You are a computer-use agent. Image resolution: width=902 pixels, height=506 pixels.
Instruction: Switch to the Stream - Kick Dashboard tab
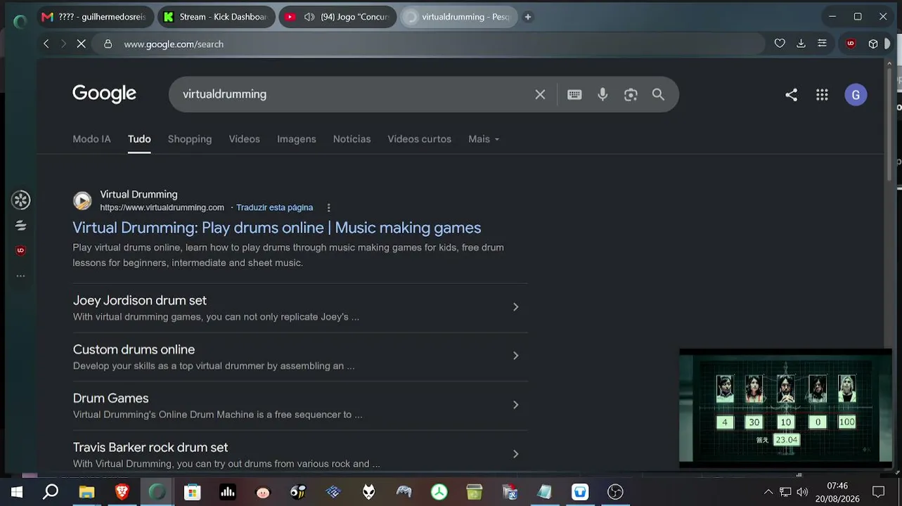pos(216,17)
